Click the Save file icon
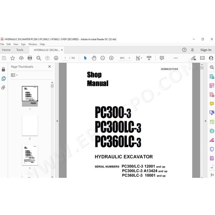Screen dimensions: 215x215 [4, 58]
